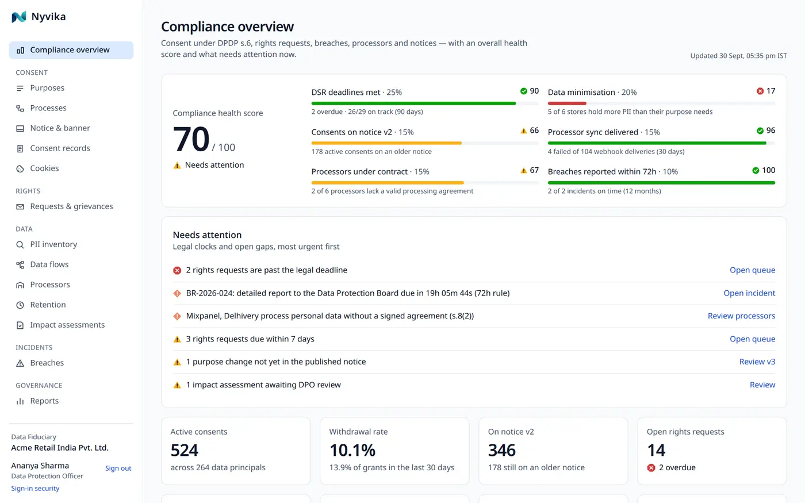Screen dimensions: 805x503
Task: Click the Withdrawal rate 10.1% card
Action: [394, 451]
